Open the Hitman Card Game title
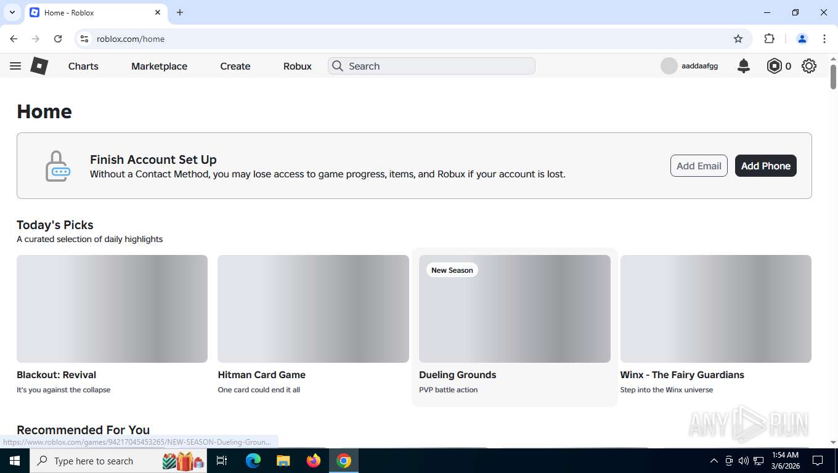The height and width of the screenshot is (473, 838). pyautogui.click(x=261, y=374)
